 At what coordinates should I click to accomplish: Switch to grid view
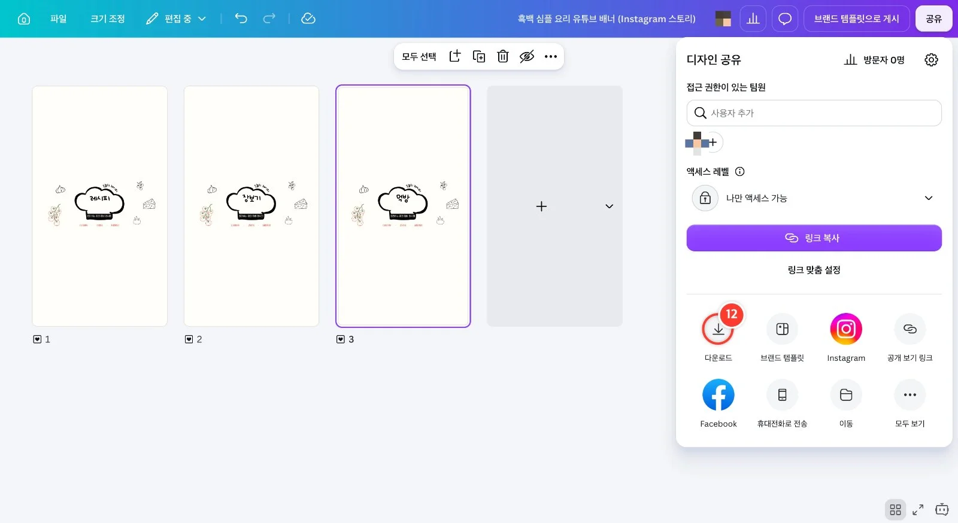[895, 510]
